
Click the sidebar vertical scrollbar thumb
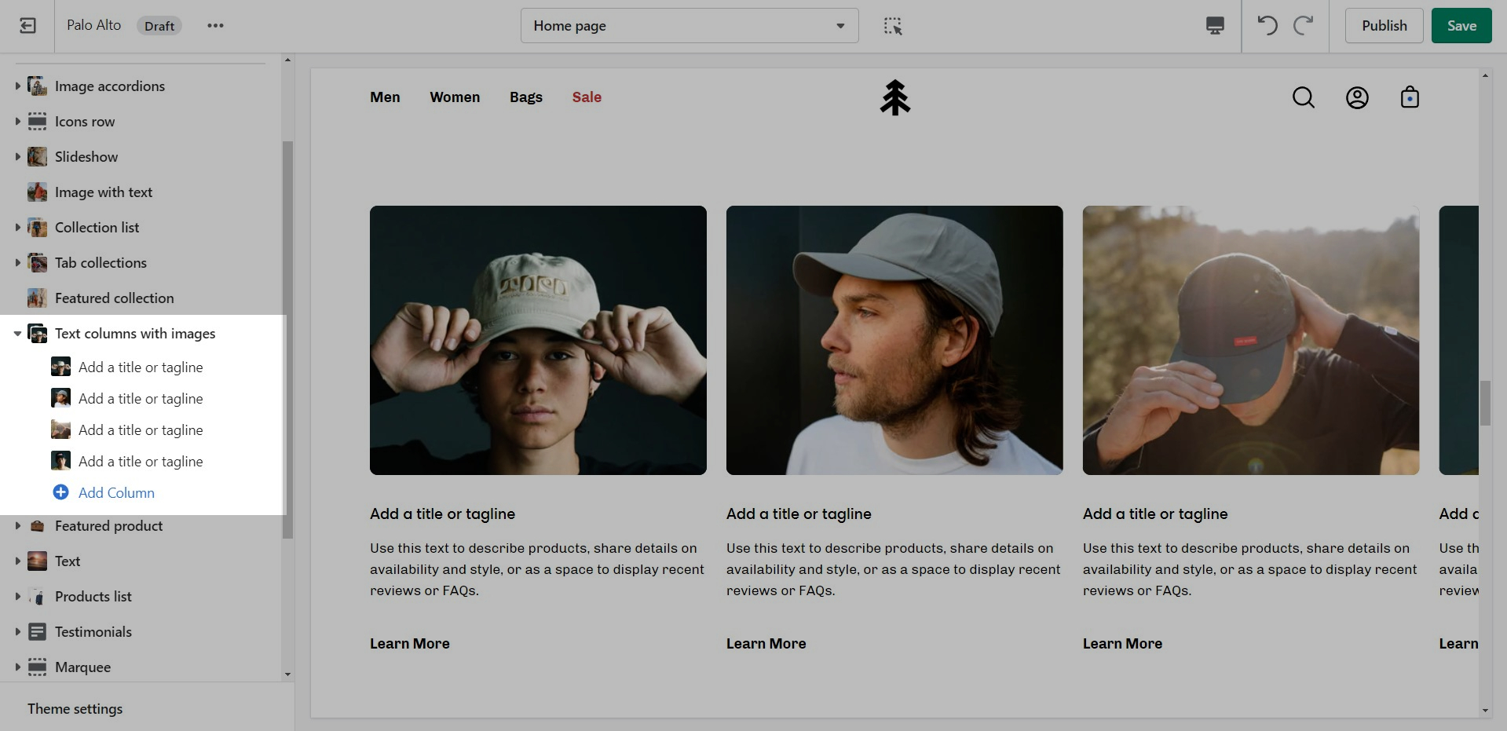coord(287,338)
